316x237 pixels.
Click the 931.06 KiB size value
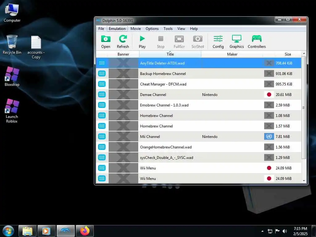pos(284,73)
